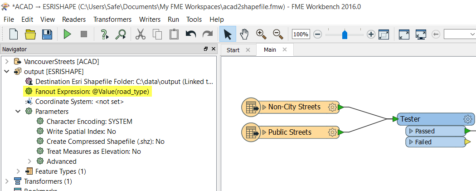
Task: Open the Writers menu
Action: pos(150,20)
